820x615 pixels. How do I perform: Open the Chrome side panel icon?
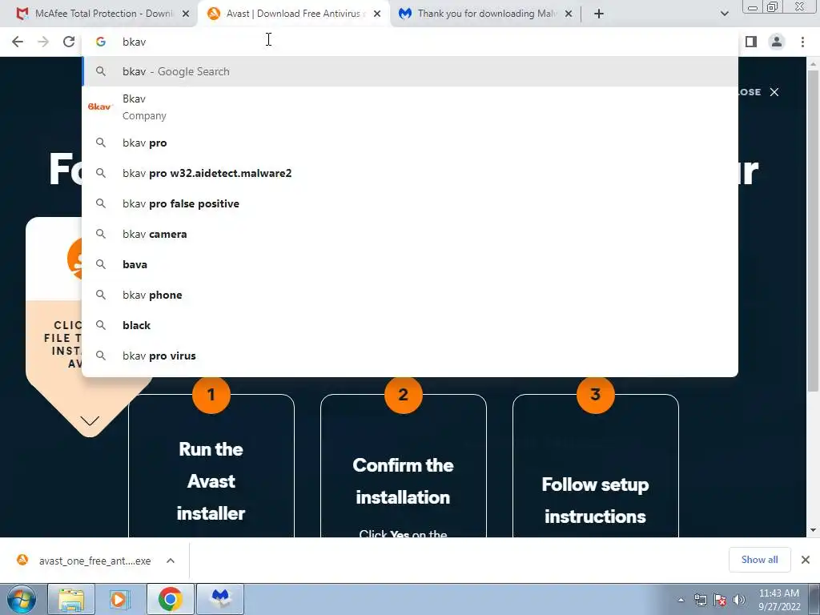(x=751, y=42)
